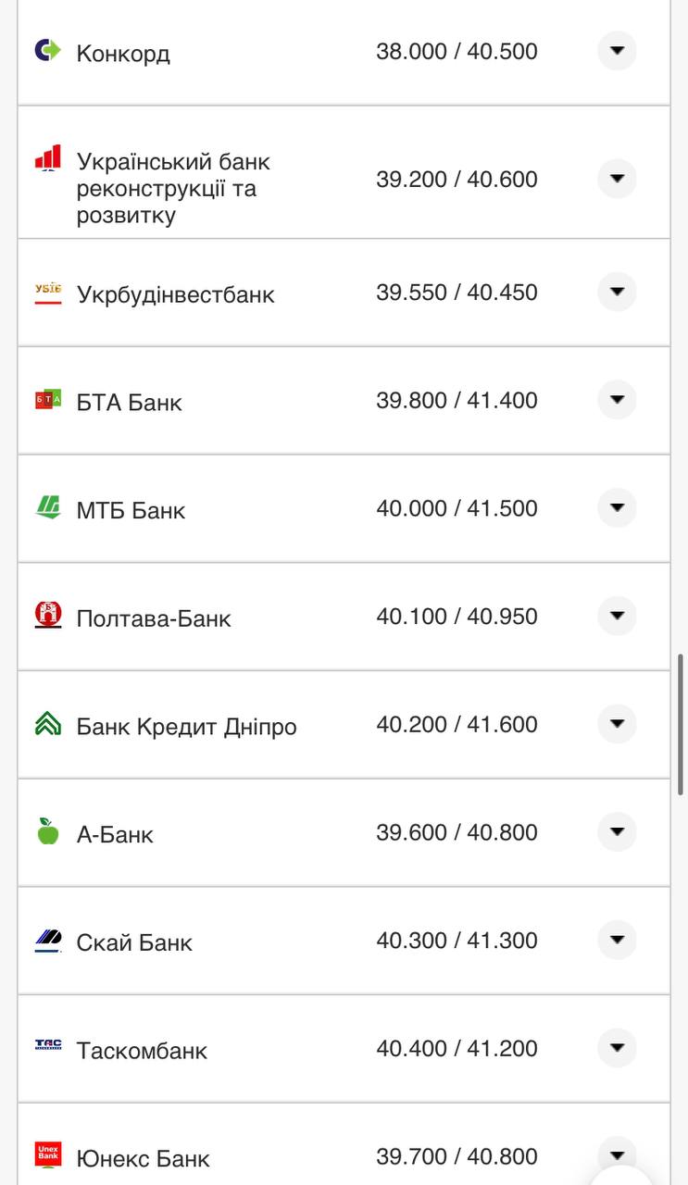Expand Український банк реконструкції details arrow
Screen dimensions: 688x1185
click(x=617, y=179)
